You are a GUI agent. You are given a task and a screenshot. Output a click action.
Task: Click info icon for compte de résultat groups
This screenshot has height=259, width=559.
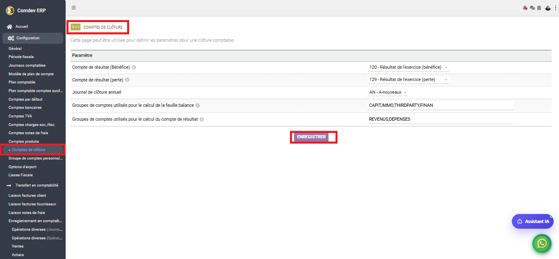pos(202,119)
